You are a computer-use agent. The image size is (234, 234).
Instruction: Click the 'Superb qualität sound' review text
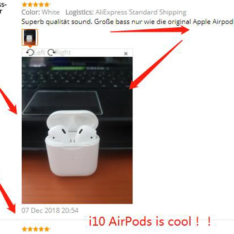coord(57,22)
